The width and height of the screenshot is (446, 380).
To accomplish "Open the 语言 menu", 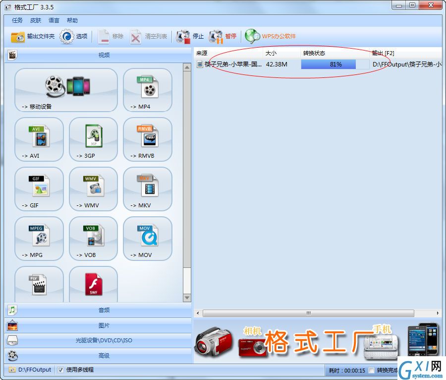I will point(54,20).
